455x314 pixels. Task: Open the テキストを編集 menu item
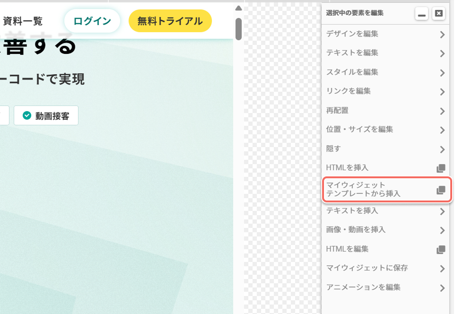point(385,53)
